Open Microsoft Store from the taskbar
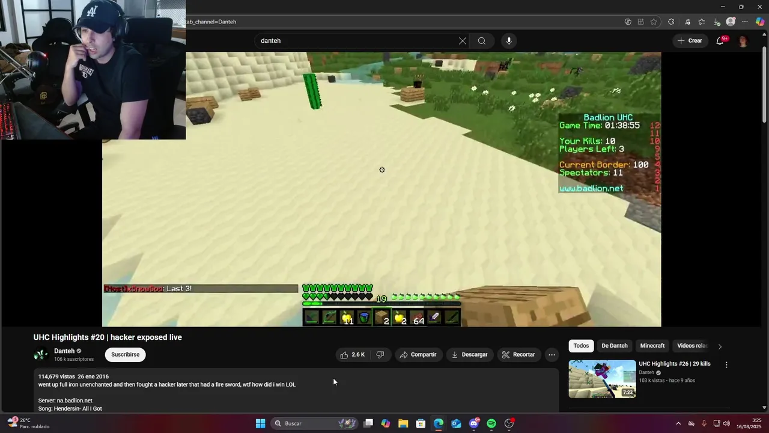769x433 pixels. [421, 423]
